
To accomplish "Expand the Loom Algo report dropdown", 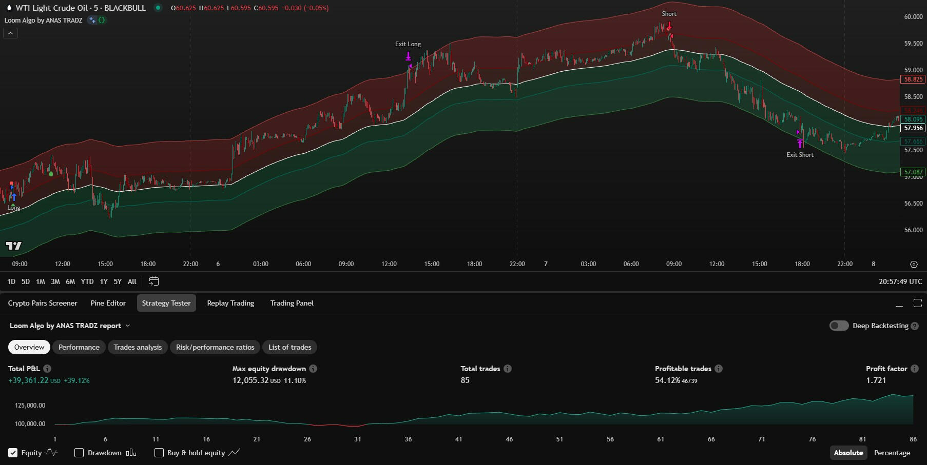I will (128, 326).
